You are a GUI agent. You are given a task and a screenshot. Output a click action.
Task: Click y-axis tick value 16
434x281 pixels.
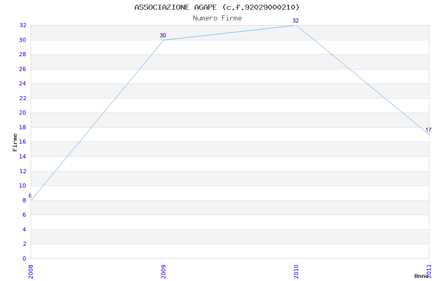[22, 142]
